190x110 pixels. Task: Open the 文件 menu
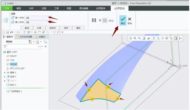7,8
